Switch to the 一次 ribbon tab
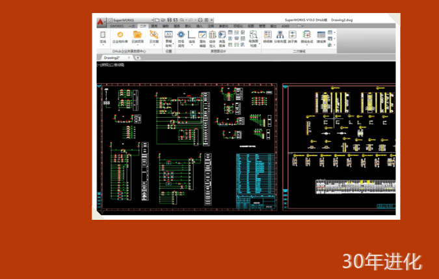 [x=131, y=26]
